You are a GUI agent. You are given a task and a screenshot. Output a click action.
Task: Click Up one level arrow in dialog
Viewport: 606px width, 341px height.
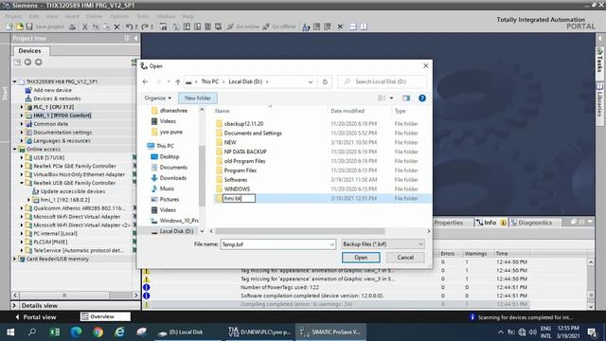point(178,82)
